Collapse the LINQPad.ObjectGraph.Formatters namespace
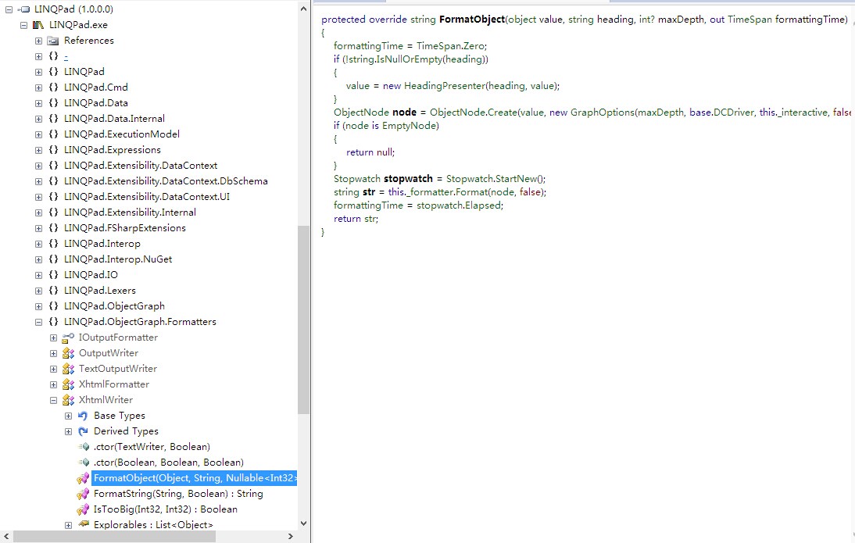The height and width of the screenshot is (543, 855). (x=39, y=322)
